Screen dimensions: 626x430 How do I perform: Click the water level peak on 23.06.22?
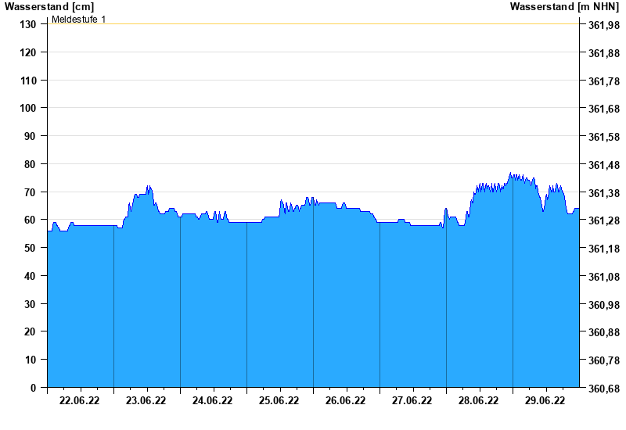(149, 186)
